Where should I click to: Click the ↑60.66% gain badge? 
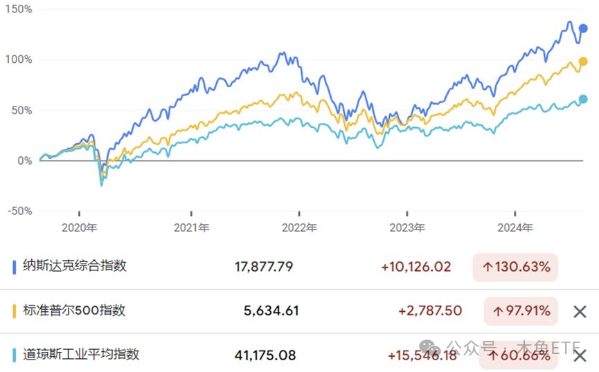[x=521, y=355]
